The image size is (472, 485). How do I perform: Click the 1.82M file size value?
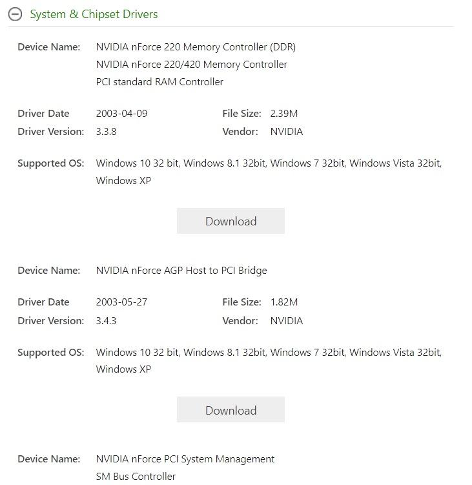[284, 302]
